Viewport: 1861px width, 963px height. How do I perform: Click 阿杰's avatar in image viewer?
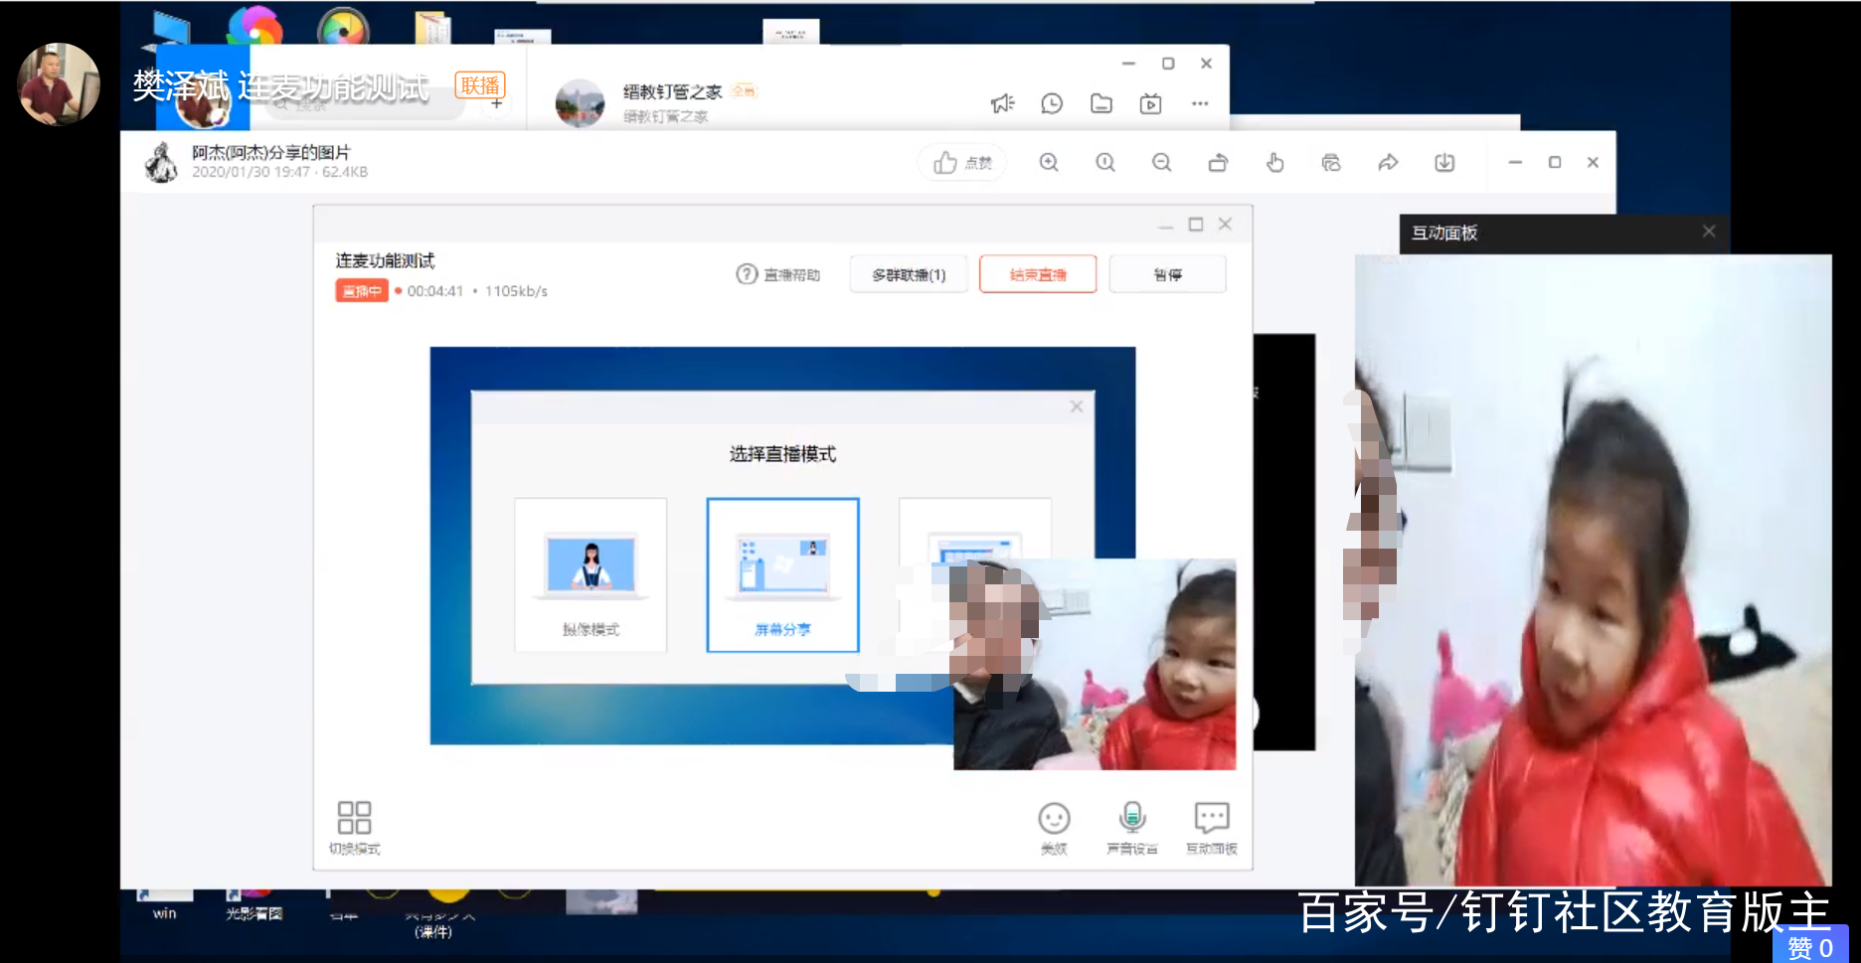[x=161, y=162]
